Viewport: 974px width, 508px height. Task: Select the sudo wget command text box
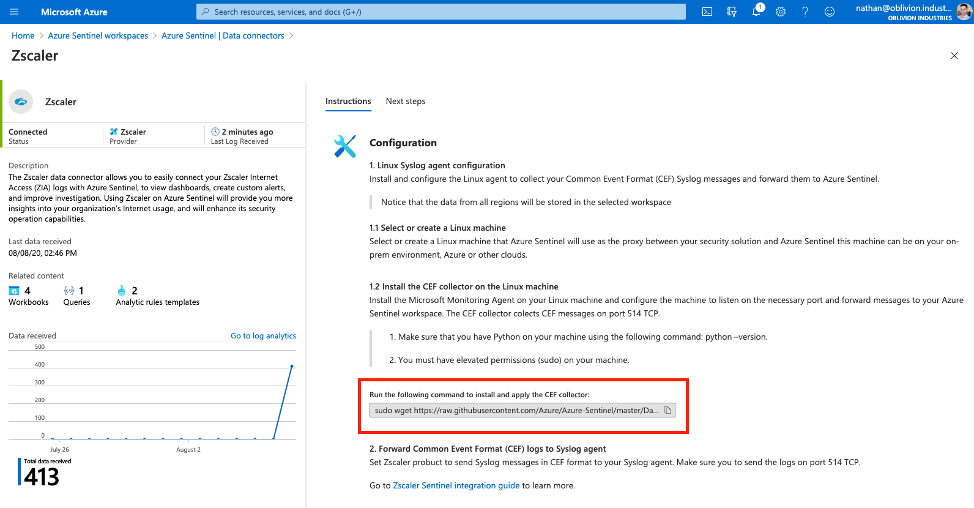tap(516, 410)
